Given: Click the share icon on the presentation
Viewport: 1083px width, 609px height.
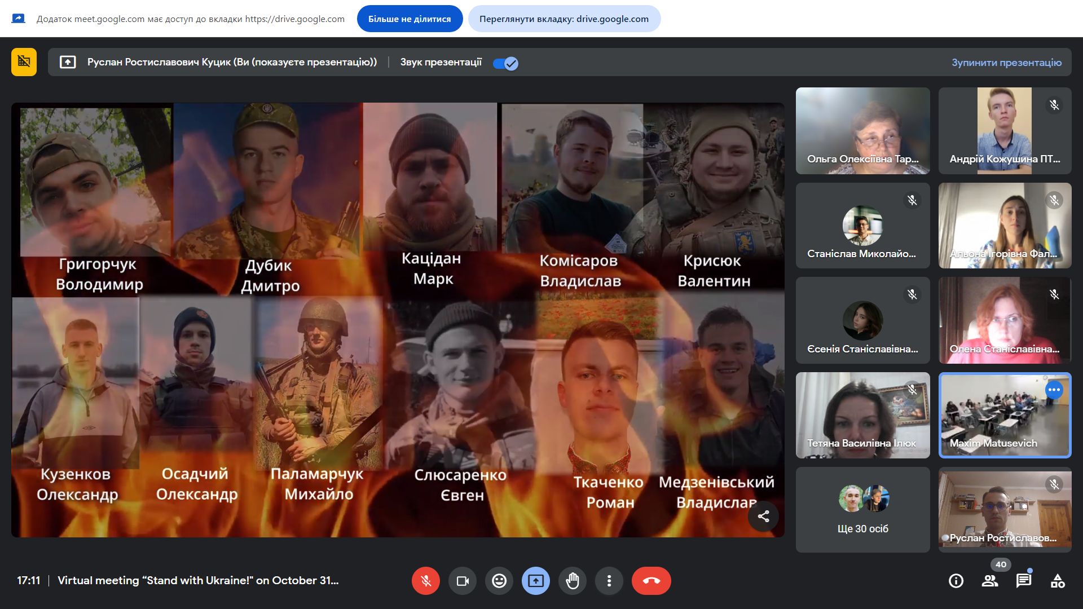Looking at the screenshot, I should coord(763,516).
